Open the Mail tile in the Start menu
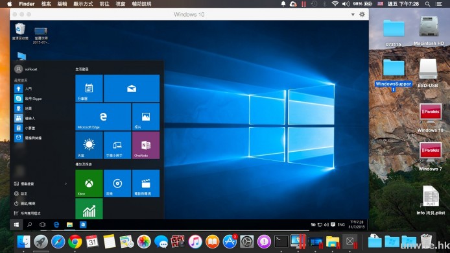This screenshot has height=253, width=450. click(x=132, y=88)
